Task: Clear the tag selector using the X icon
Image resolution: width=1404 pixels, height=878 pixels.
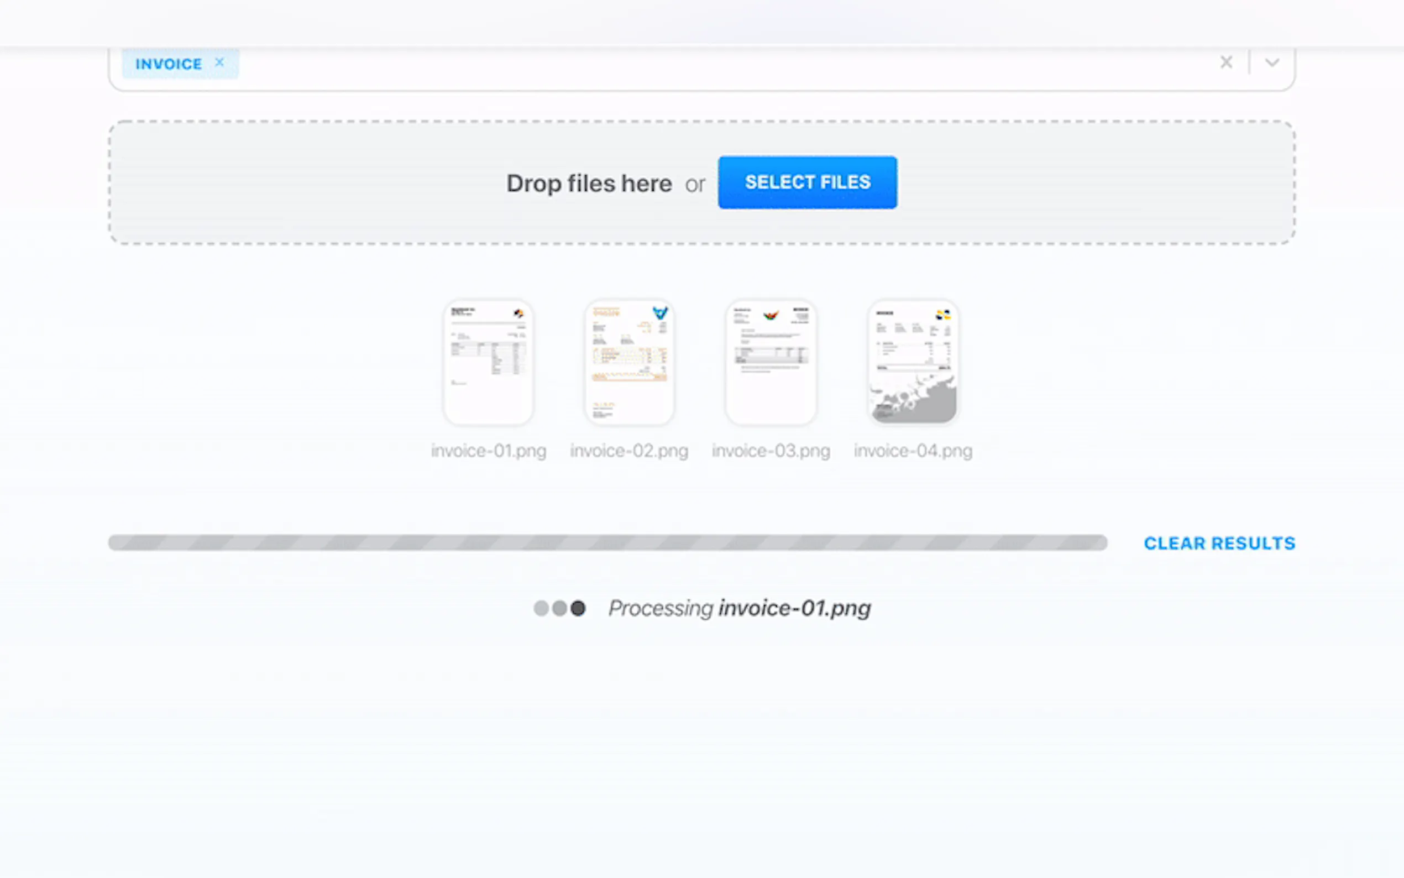Action: coord(1226,61)
